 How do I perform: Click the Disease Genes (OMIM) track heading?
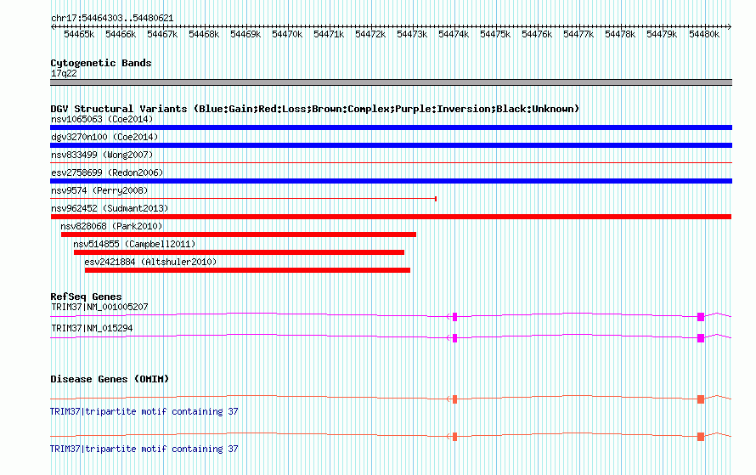(110, 379)
